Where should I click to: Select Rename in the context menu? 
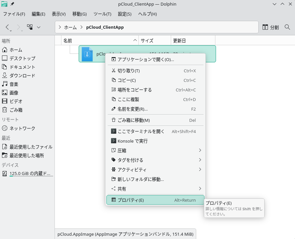[x=132, y=109]
